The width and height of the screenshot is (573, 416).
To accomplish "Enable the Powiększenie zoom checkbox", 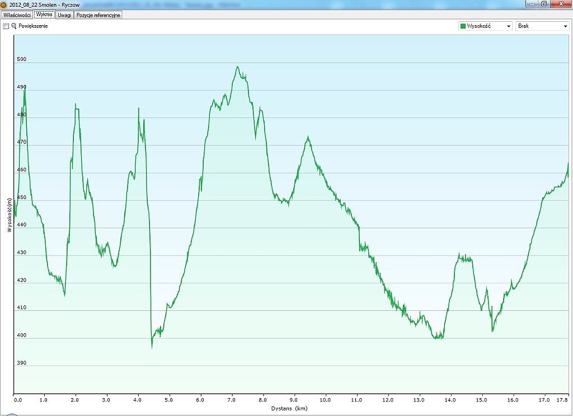I will [6, 26].
